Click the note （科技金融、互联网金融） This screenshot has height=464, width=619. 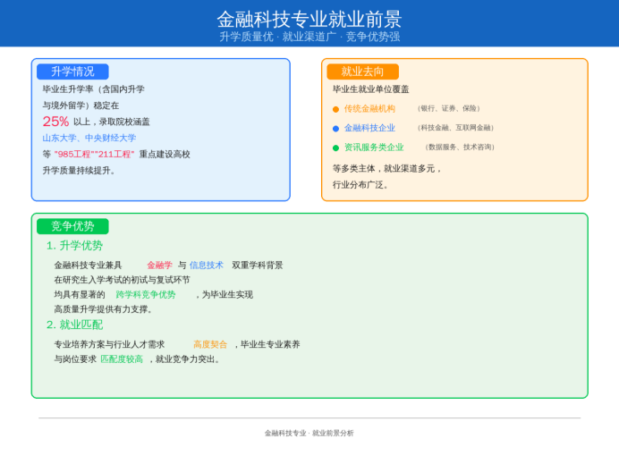point(455,128)
